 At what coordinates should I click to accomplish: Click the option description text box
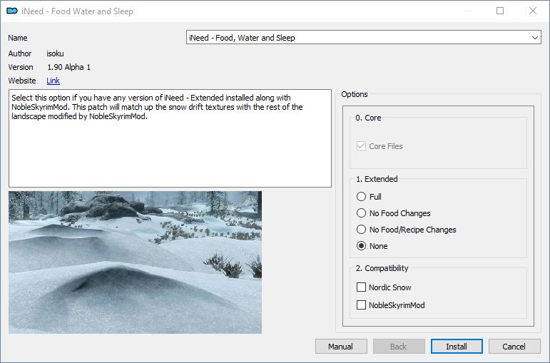(x=170, y=138)
